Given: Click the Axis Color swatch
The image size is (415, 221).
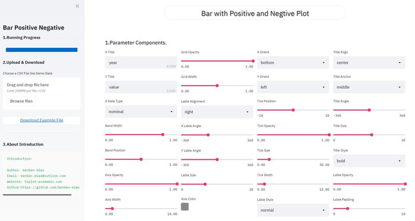Looking at the screenshot, I should (185, 206).
